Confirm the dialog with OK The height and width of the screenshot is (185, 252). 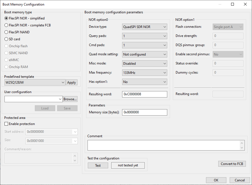pos(216,180)
